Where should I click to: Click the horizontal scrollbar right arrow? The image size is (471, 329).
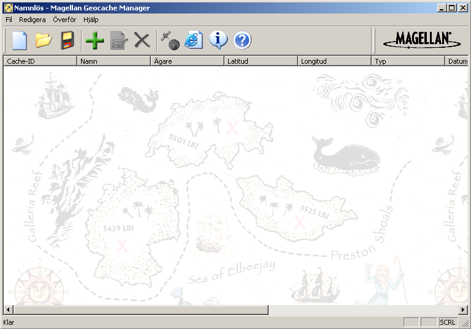463,309
